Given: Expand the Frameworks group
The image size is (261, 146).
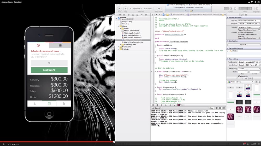Looking at the screenshot, I should pyautogui.click(x=118, y=47).
